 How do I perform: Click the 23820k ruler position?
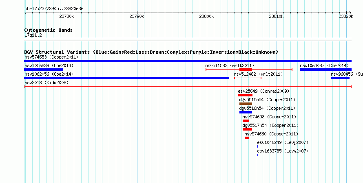(x=346, y=16)
